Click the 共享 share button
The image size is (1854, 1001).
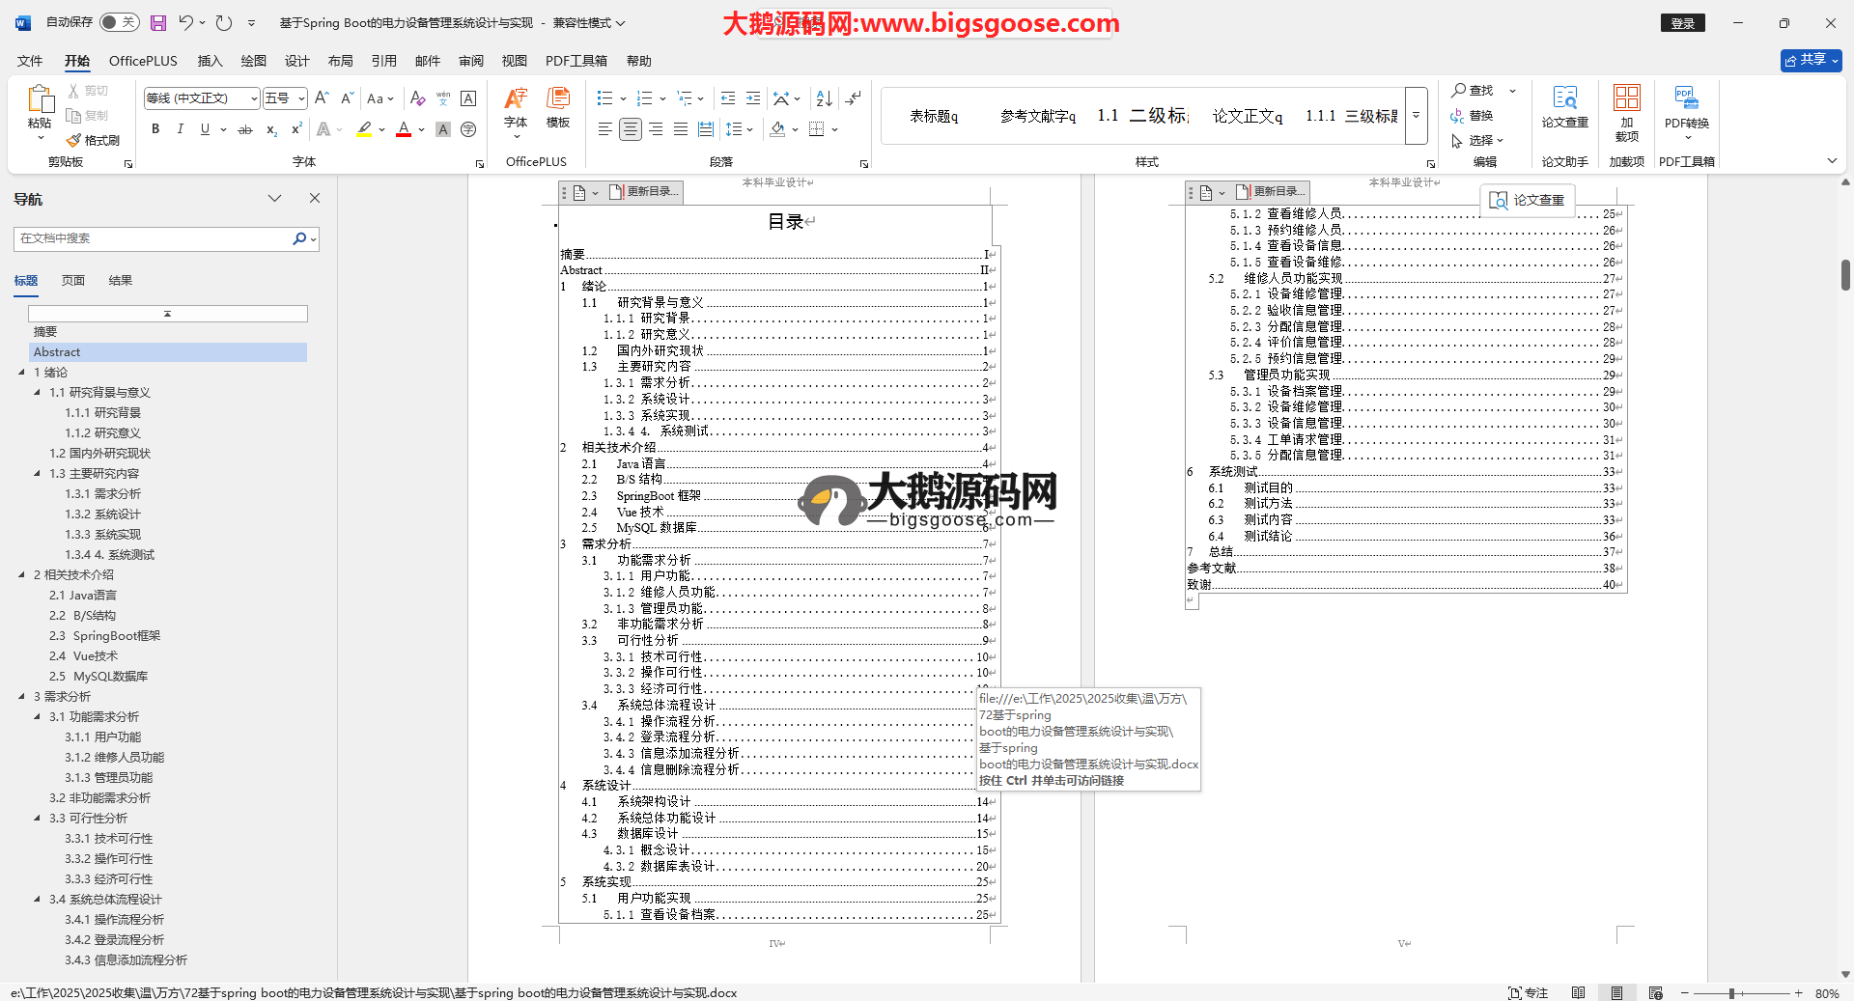[1811, 60]
